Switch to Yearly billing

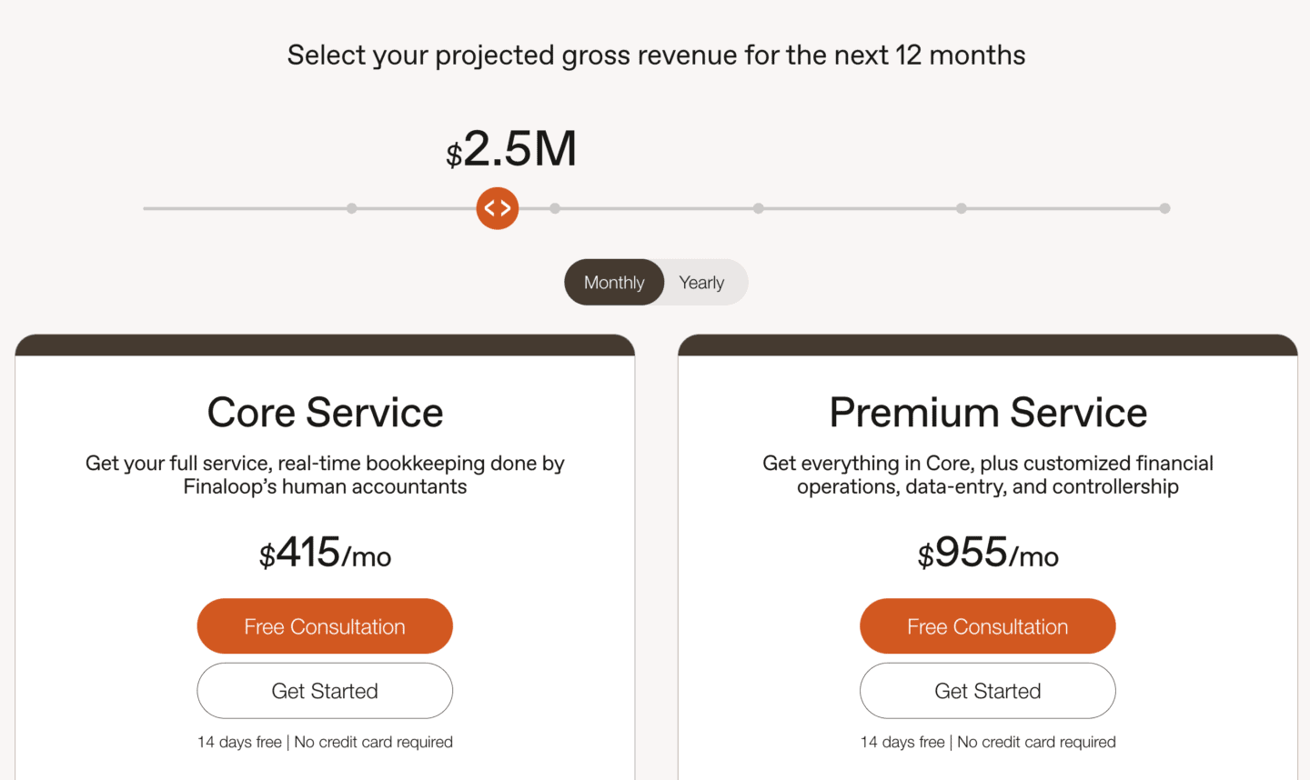click(x=701, y=282)
